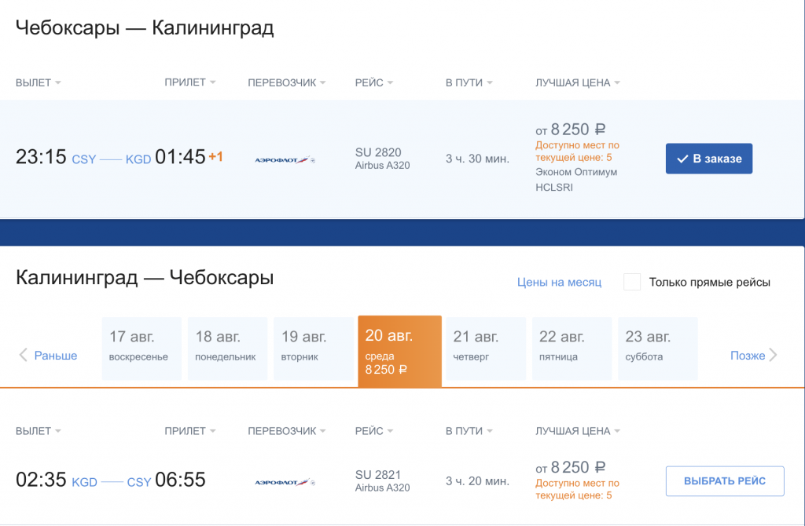
Task: Click the left arrow to show earlier dates
Action: tap(23, 356)
